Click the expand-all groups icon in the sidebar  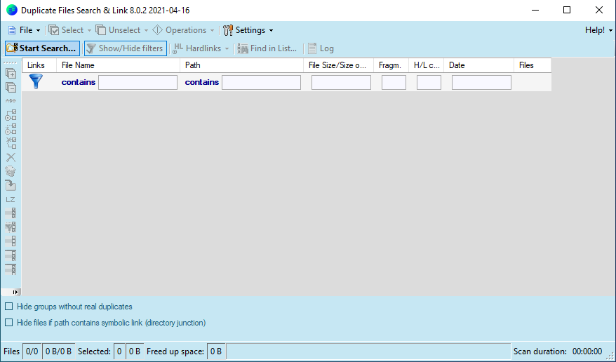click(x=11, y=73)
